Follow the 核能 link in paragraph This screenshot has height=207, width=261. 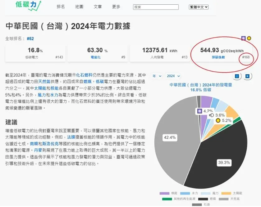(x=55, y=88)
